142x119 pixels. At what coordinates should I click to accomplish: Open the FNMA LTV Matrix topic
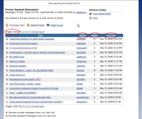point(17,61)
